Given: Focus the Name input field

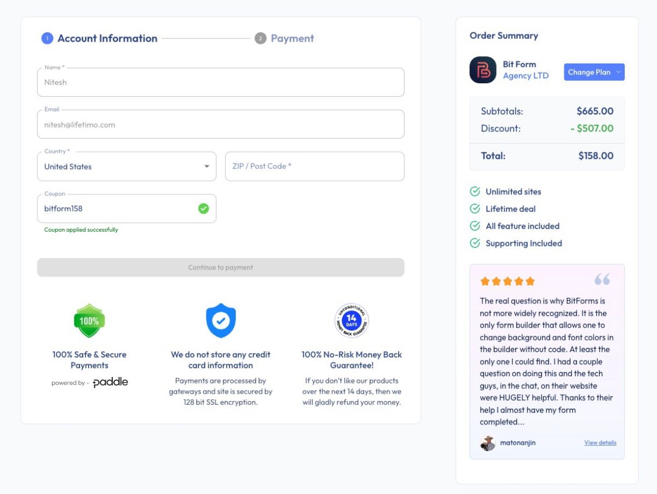Looking at the screenshot, I should pyautogui.click(x=221, y=83).
